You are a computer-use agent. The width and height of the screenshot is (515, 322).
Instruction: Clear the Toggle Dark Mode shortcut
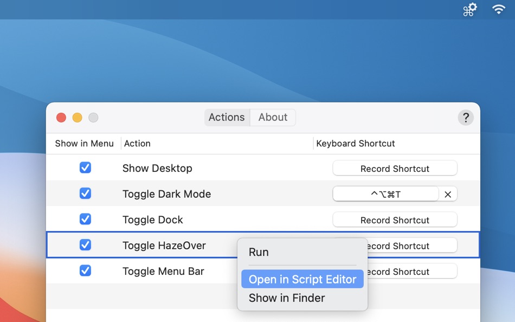click(x=448, y=194)
